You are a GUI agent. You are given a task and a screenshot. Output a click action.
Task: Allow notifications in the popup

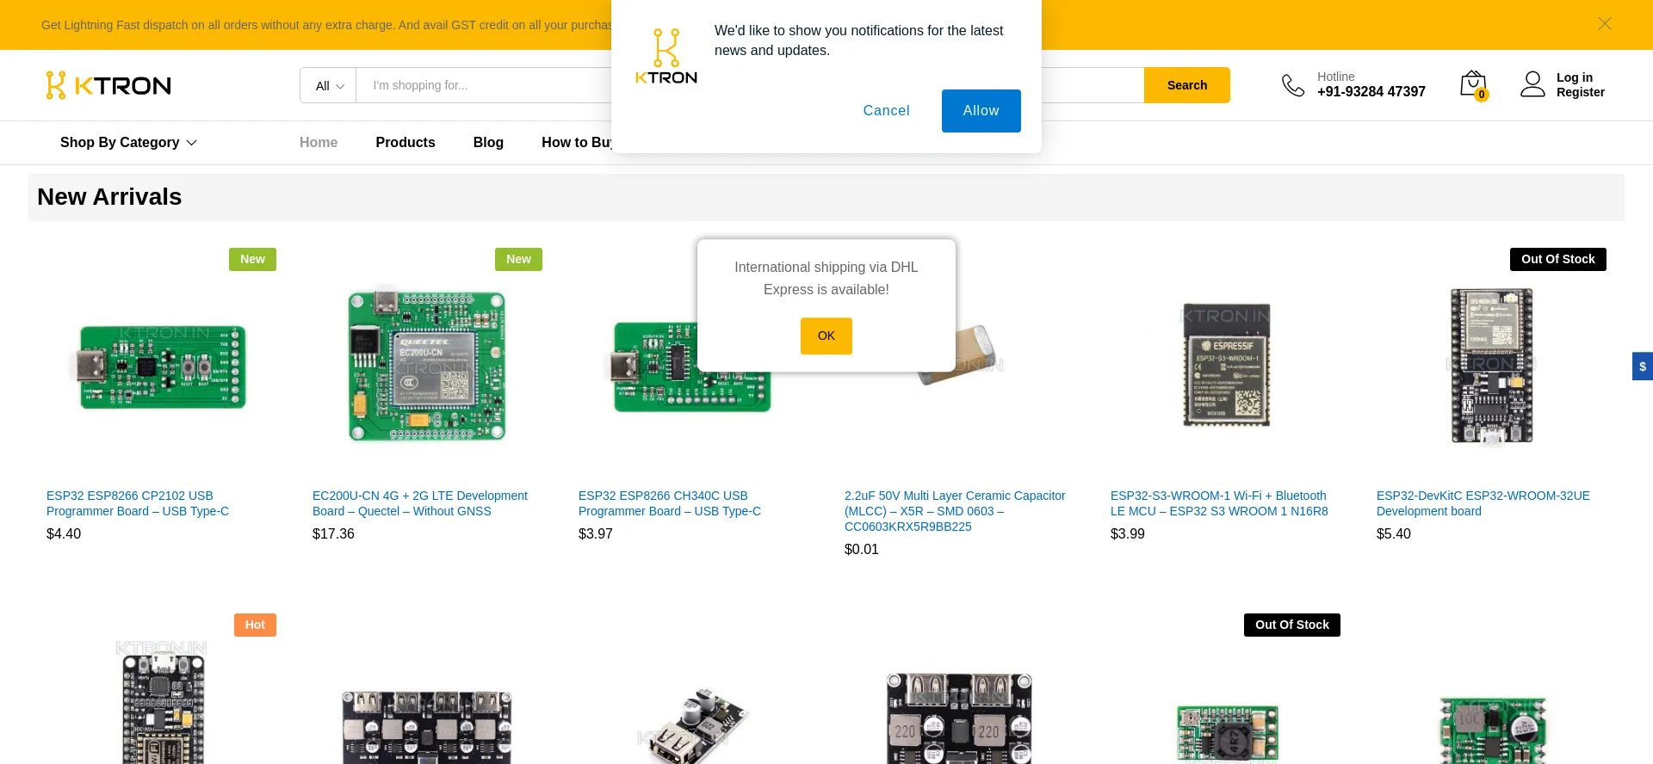981,111
